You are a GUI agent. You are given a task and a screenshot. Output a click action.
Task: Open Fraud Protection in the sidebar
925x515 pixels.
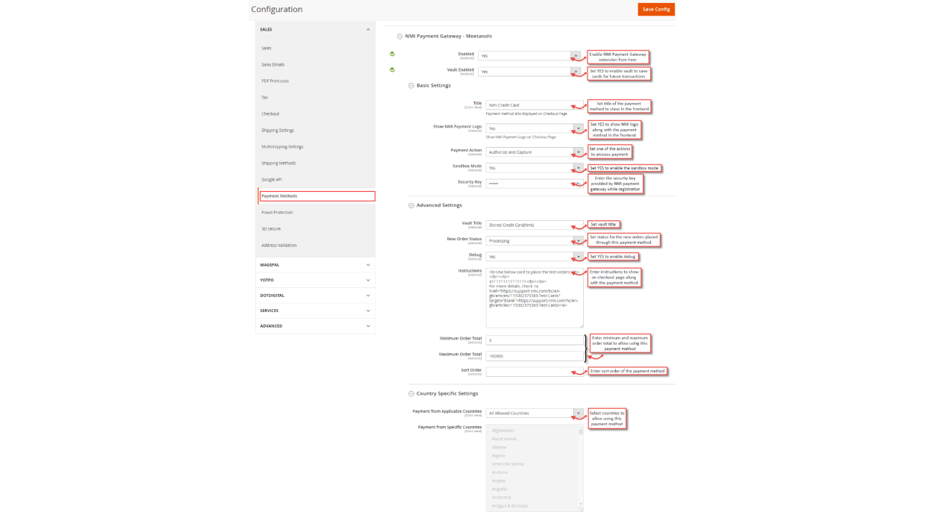pyautogui.click(x=277, y=213)
